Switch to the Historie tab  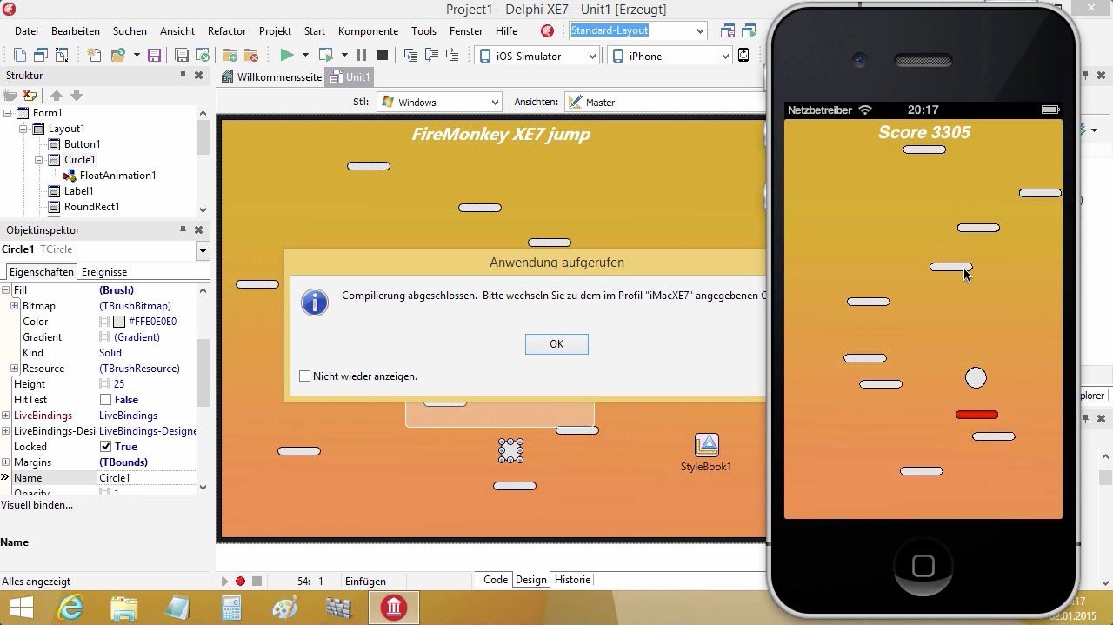[572, 580]
